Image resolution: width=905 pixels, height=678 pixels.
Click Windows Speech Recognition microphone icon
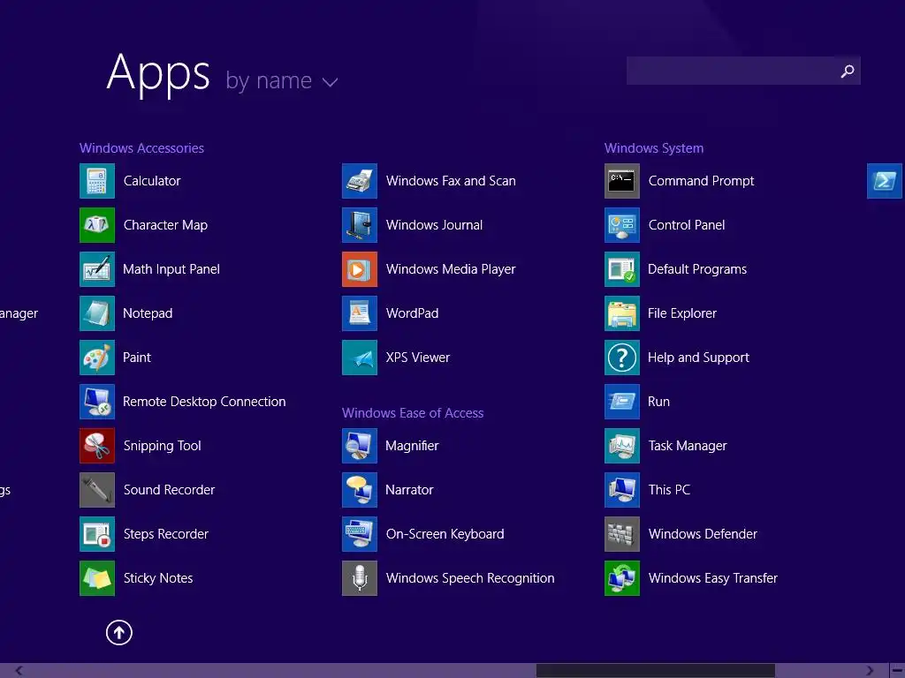pyautogui.click(x=360, y=578)
